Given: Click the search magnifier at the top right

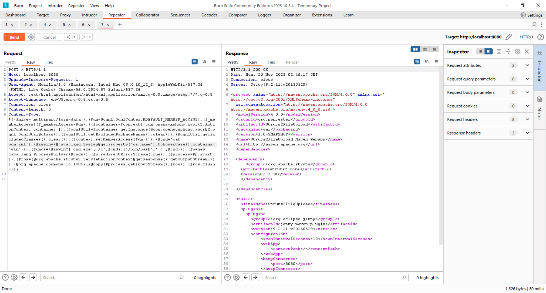Looking at the screenshot, I should 534,24.
